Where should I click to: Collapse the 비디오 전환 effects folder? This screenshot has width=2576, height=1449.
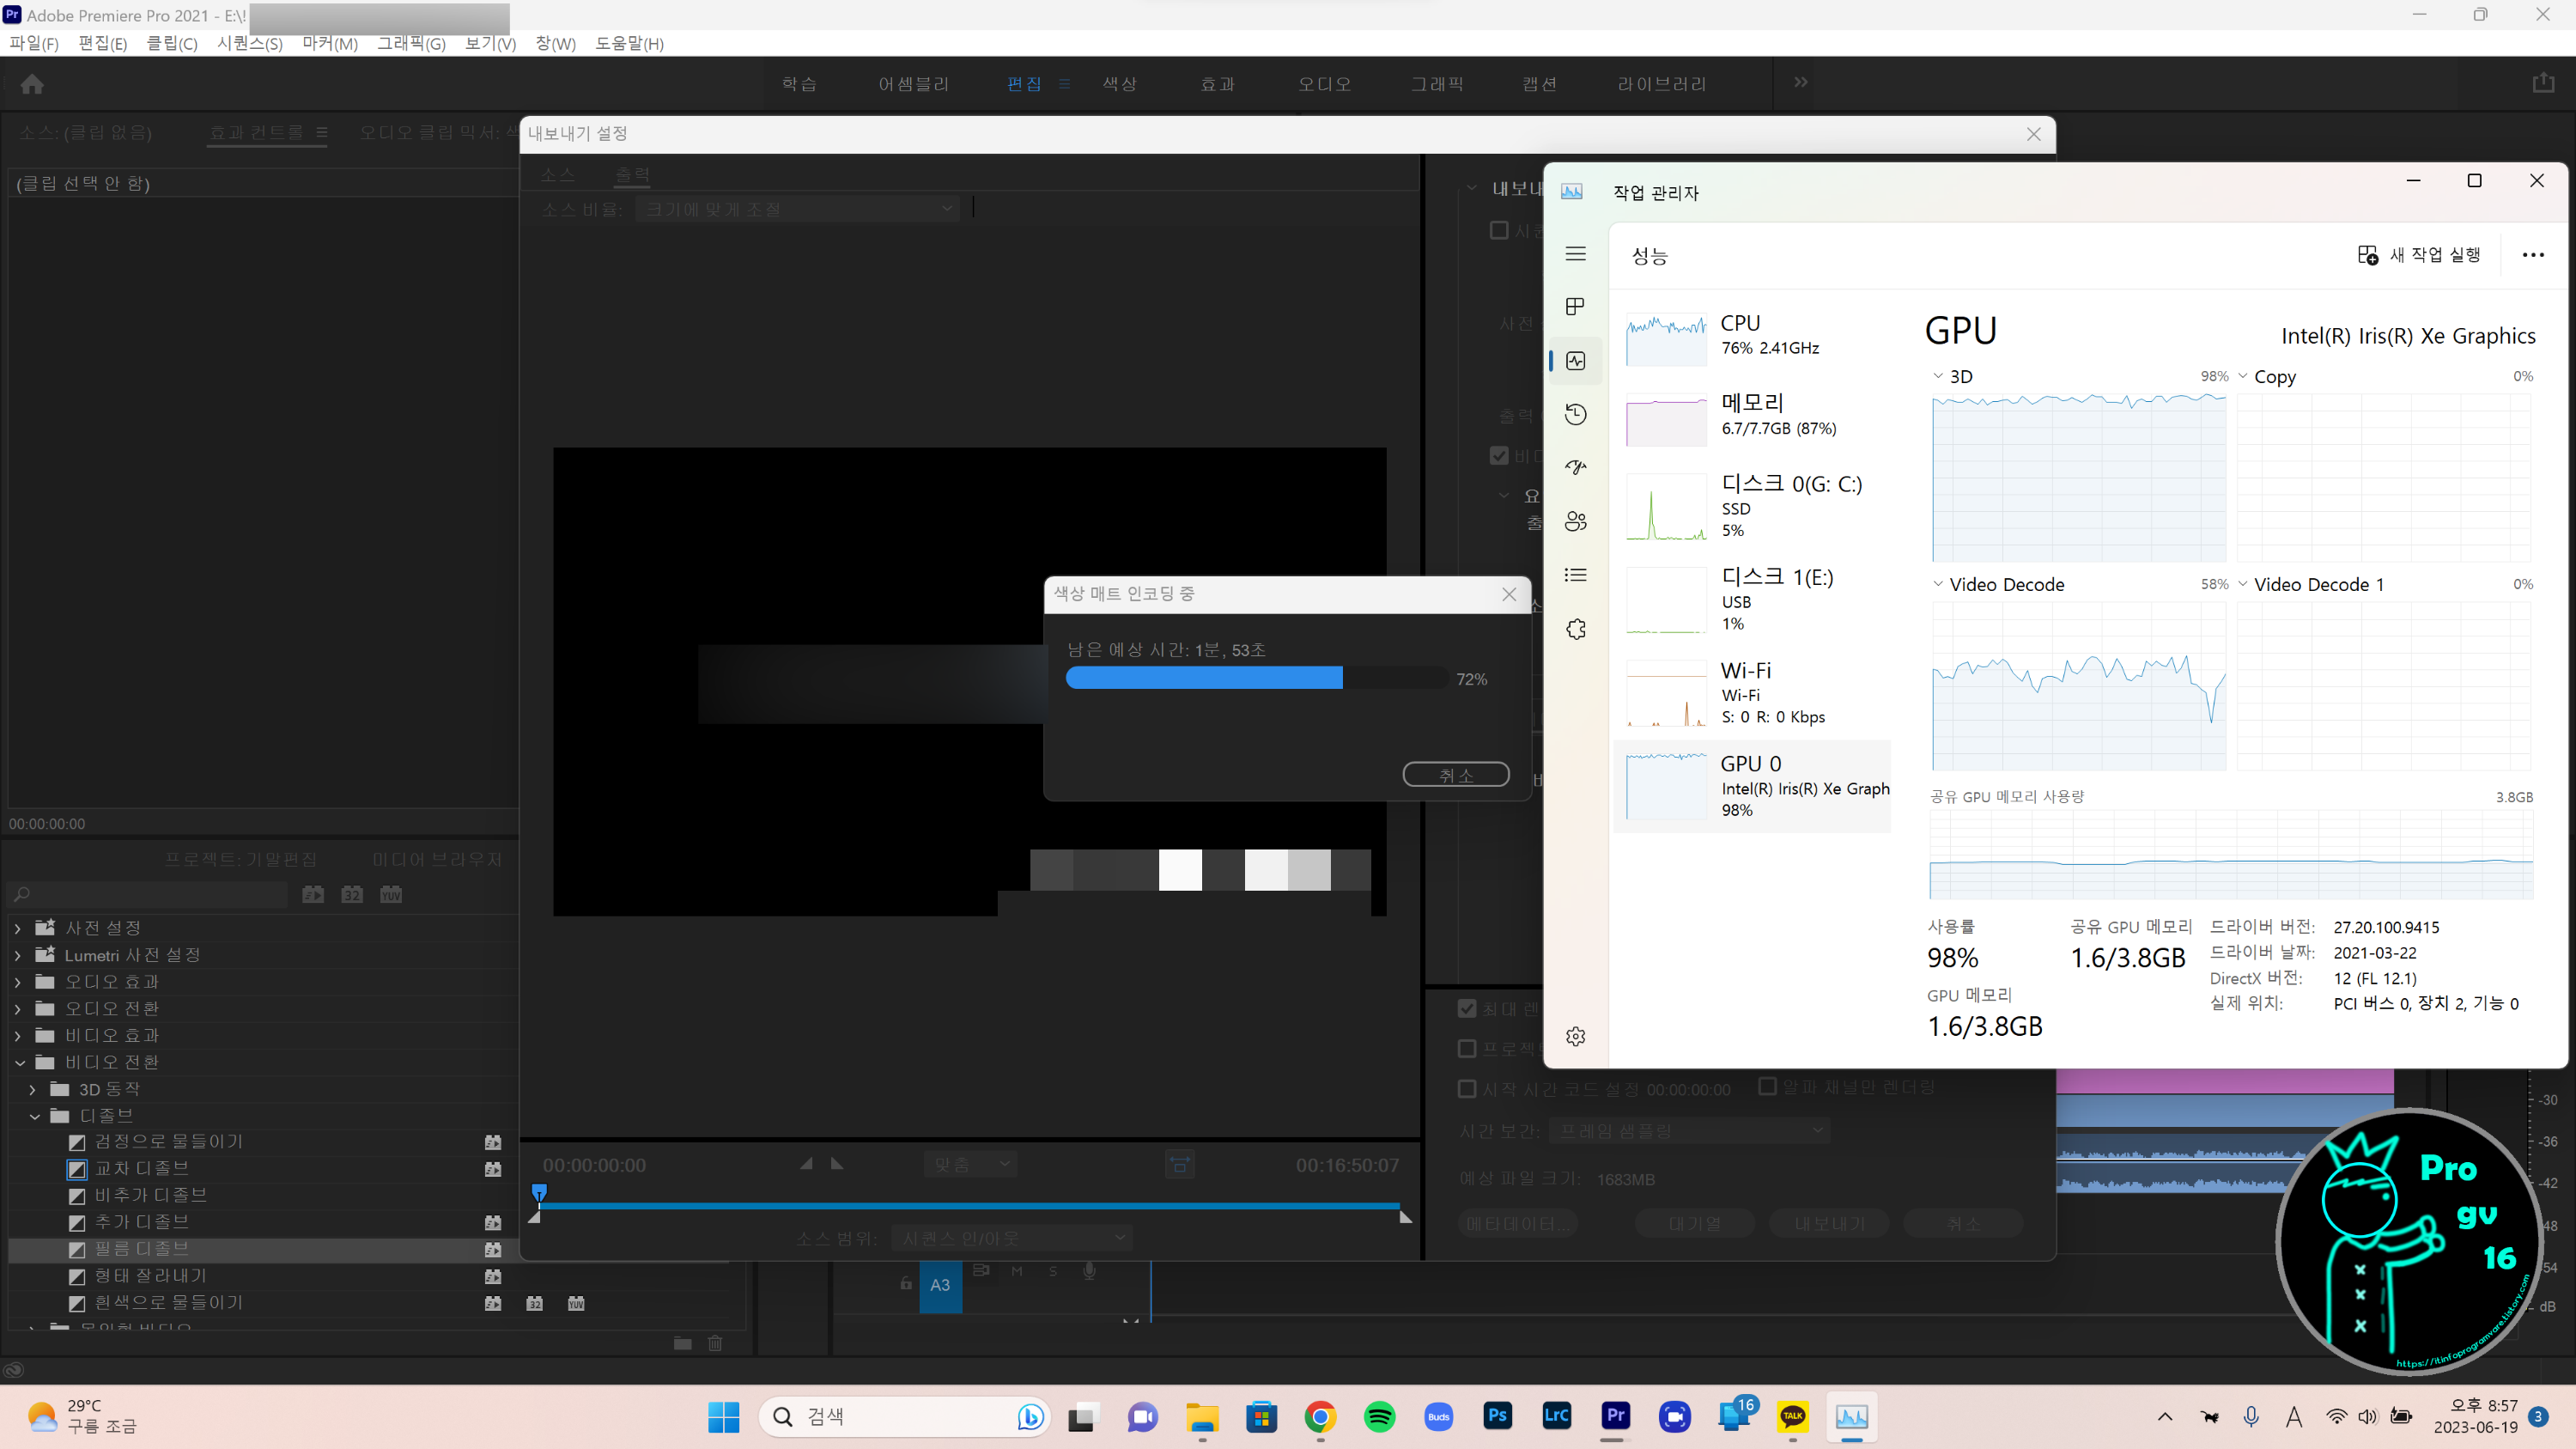pyautogui.click(x=20, y=1062)
